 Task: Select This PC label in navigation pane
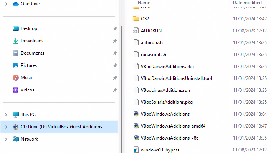coord(28,115)
